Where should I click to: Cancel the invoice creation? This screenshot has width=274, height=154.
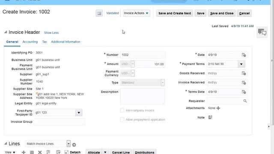(244, 13)
